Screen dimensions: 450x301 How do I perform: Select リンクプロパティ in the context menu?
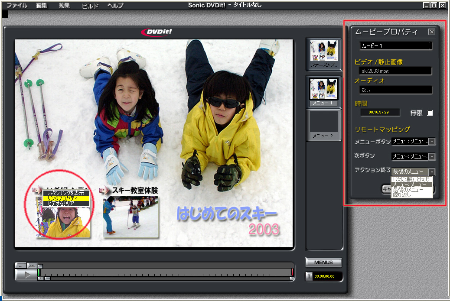[x=66, y=198]
